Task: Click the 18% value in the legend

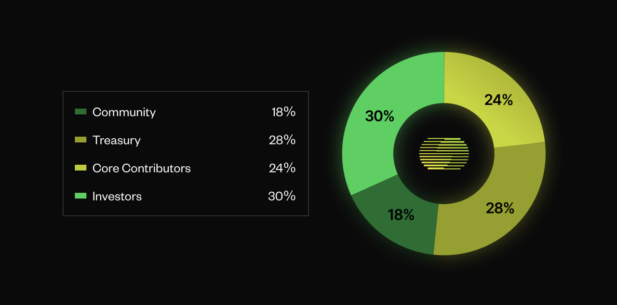Action: 283,112
